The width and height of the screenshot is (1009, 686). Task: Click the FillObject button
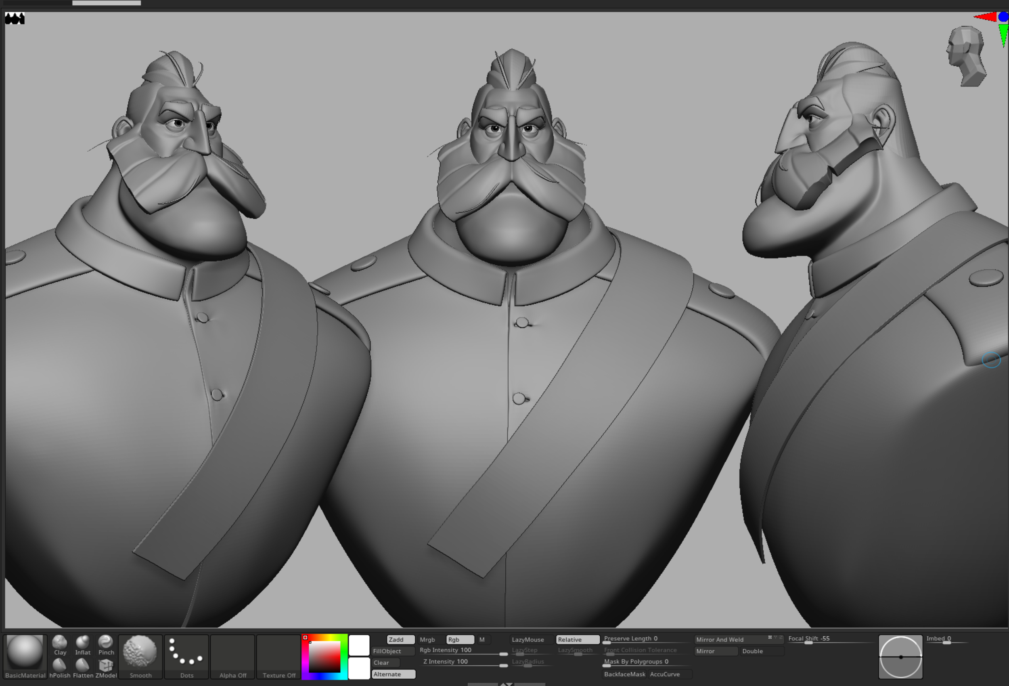pyautogui.click(x=393, y=651)
